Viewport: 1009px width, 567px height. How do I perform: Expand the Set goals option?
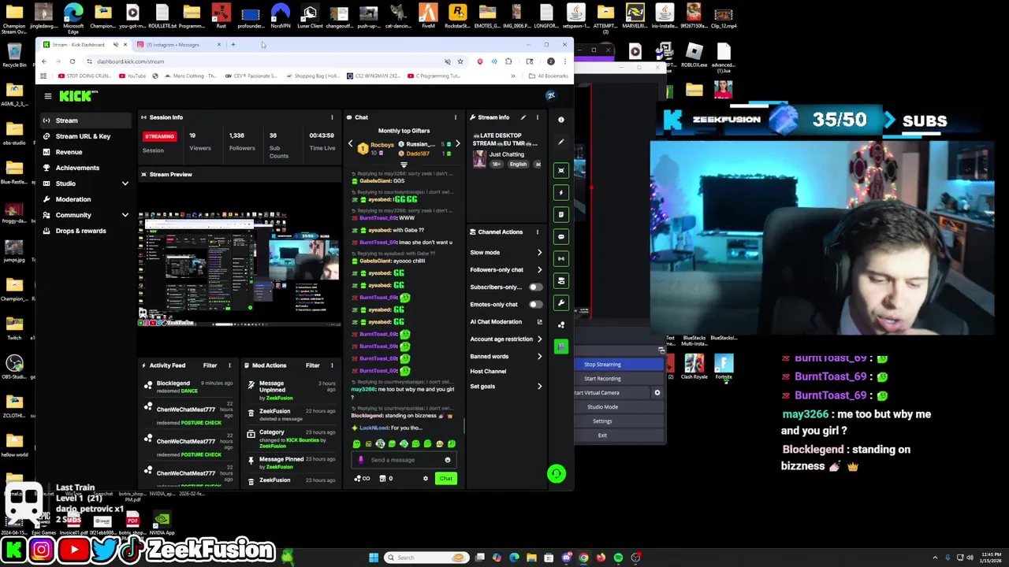pyautogui.click(x=539, y=387)
